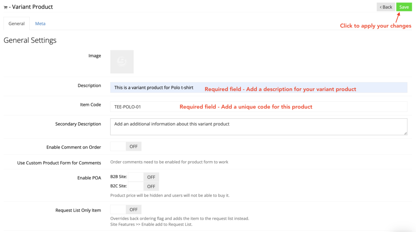Screen dimensions: 416x232
Task: Click inside the Secondary Description textarea
Action: (x=258, y=127)
